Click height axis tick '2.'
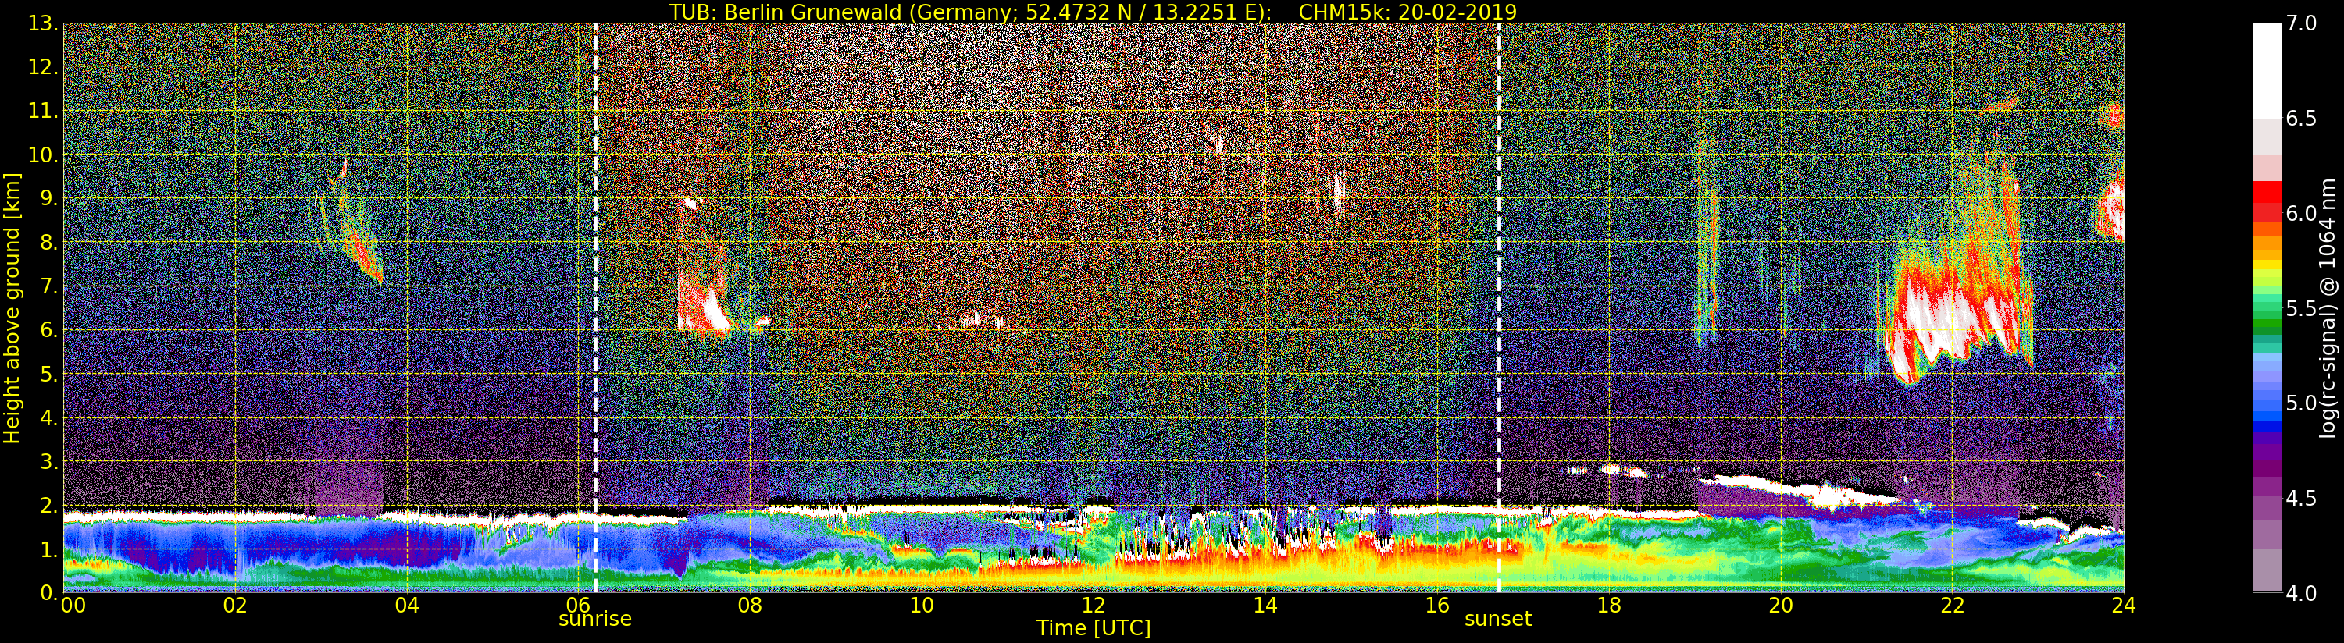 click(48, 506)
